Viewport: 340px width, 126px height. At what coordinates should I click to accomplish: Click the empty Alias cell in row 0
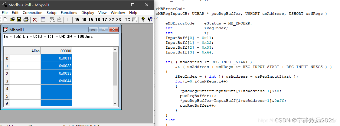coord(25,58)
